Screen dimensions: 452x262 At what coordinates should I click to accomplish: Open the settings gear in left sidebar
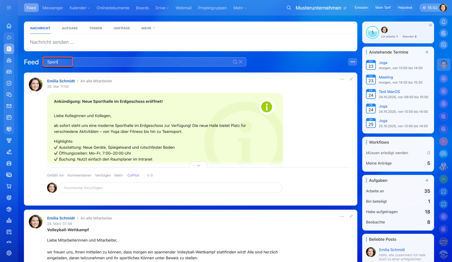[9, 253]
